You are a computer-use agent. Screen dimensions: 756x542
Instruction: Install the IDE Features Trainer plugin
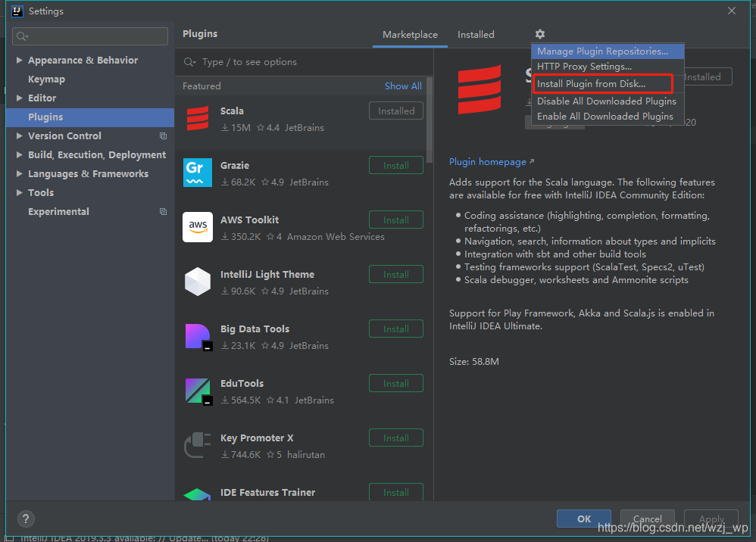tap(396, 492)
